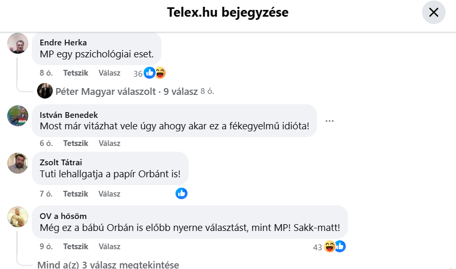Like István Benedek's comment with Tetszik

coord(76,143)
